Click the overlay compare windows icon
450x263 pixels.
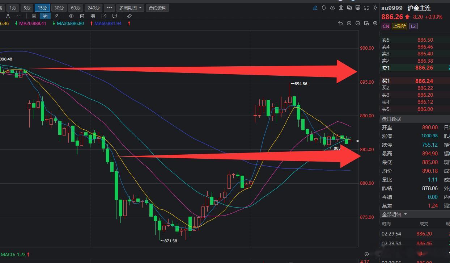click(349, 8)
